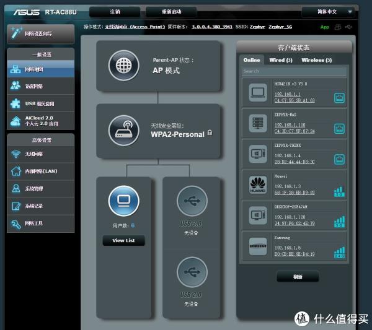Click the MAC address link under 192.168.1.4
The image size is (372, 330).
click(294, 162)
